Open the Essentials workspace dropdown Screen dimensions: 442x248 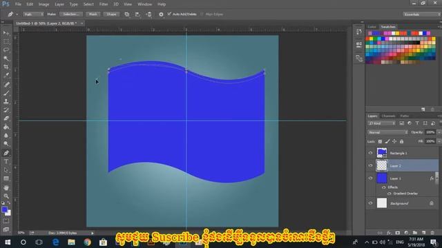[421, 14]
